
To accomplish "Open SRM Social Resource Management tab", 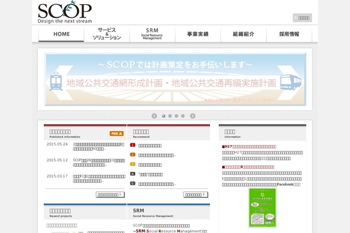I will [x=152, y=34].
